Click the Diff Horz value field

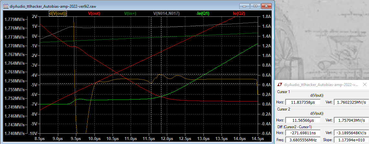303,133
